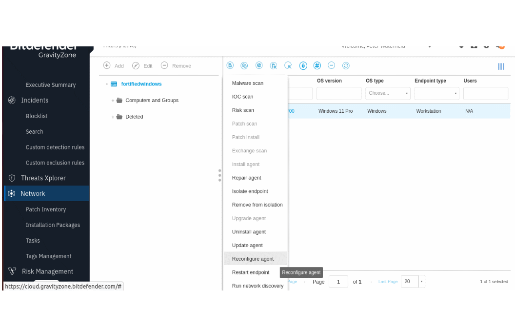Select fortifiedwindows in tree

coord(141,84)
